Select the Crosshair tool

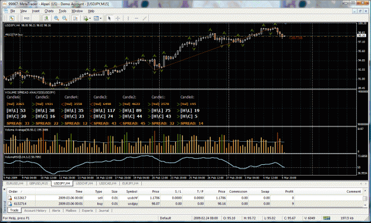[118, 18]
